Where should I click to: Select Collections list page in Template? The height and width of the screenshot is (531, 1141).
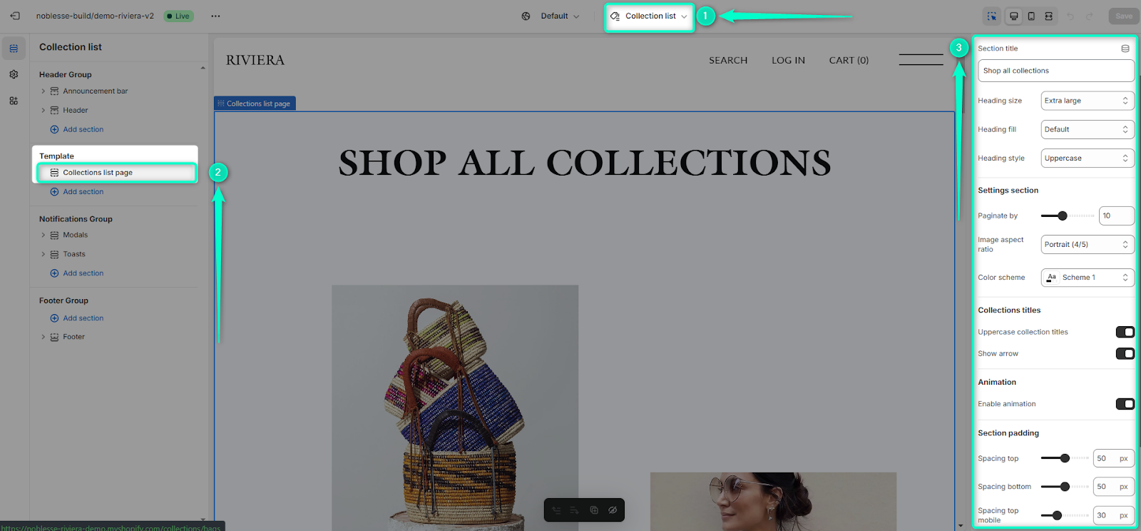(x=116, y=173)
